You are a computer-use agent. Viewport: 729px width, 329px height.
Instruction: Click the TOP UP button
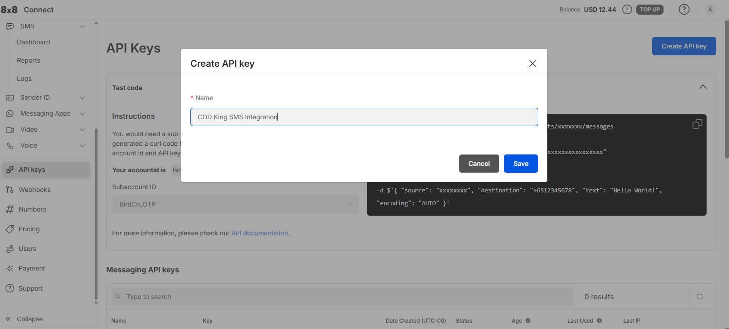[x=650, y=10]
